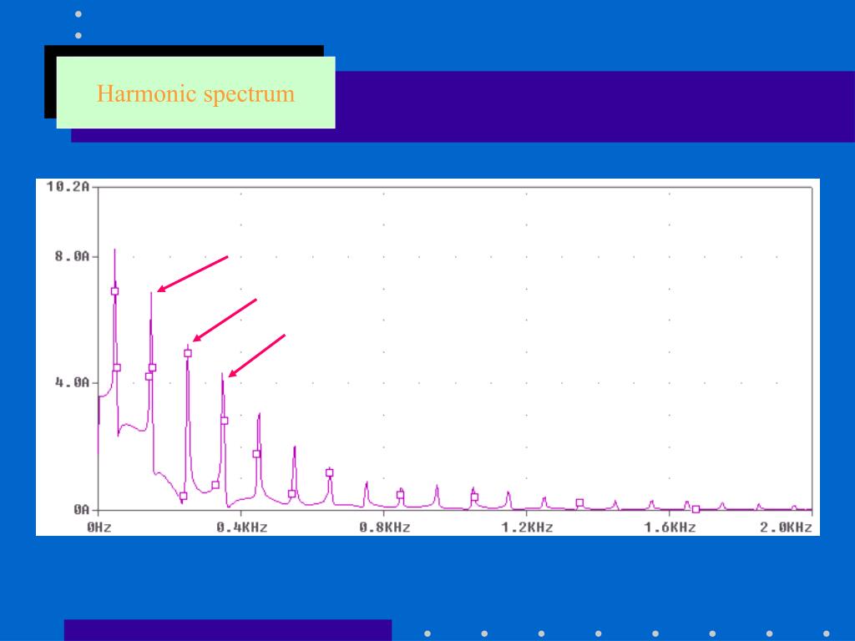Select the 0A y-axis label
This screenshot has height=641, width=855.
point(81,510)
